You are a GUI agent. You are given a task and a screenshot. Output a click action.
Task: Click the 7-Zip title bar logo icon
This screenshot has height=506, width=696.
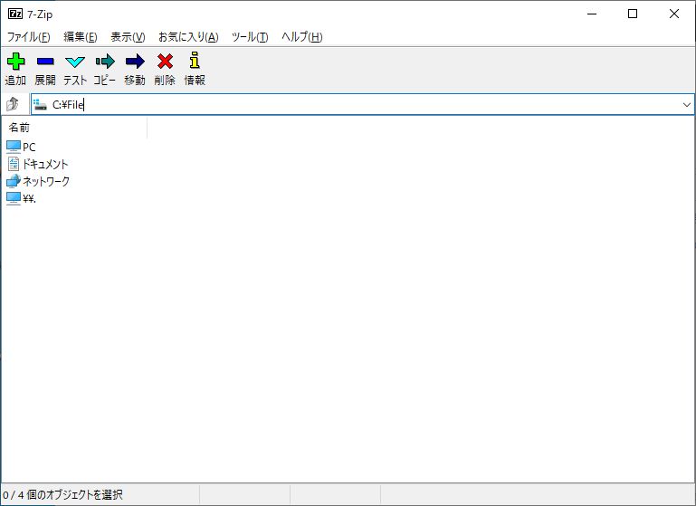(15, 14)
